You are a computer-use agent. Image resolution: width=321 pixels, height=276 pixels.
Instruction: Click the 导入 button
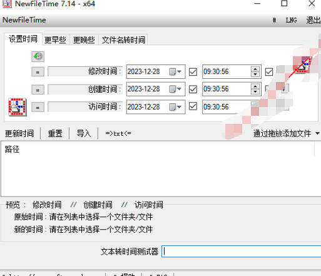[x=84, y=133]
